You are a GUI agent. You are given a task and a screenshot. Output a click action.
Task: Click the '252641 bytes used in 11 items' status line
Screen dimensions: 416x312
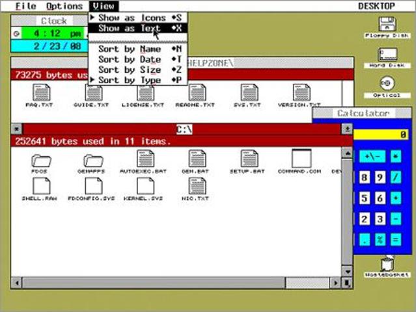[x=182, y=141]
